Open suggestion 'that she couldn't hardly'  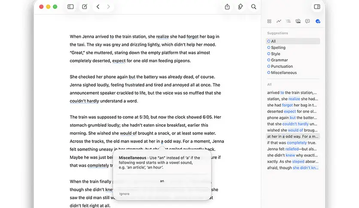pyautogui.click(x=292, y=124)
